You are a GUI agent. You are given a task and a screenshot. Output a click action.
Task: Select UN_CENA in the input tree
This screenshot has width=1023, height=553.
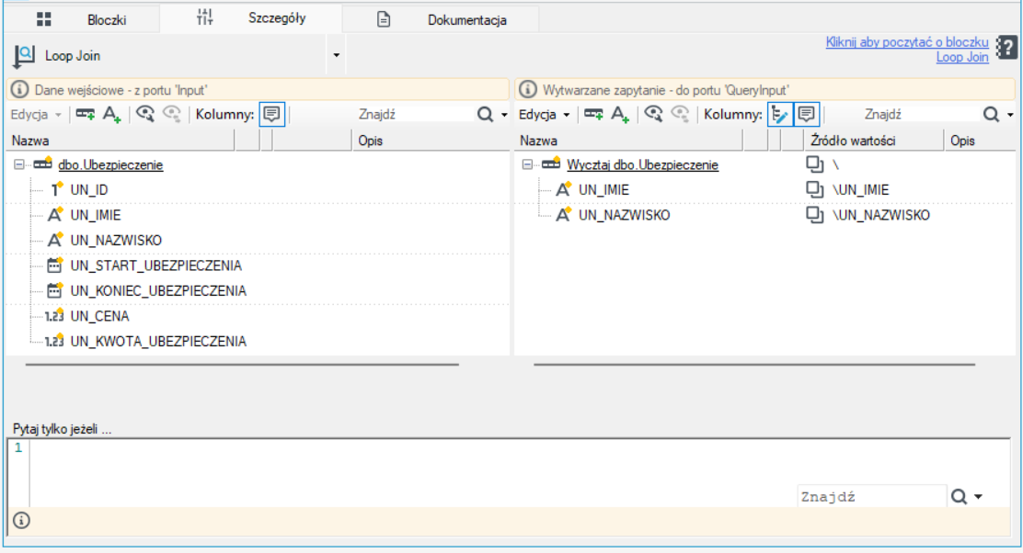click(x=100, y=316)
